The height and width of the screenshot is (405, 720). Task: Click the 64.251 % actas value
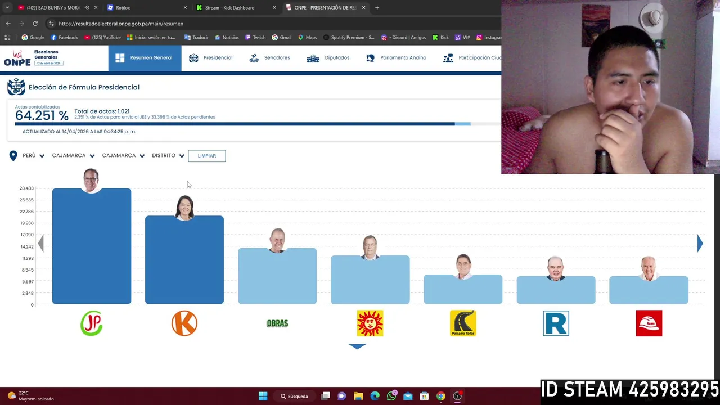[x=42, y=116]
